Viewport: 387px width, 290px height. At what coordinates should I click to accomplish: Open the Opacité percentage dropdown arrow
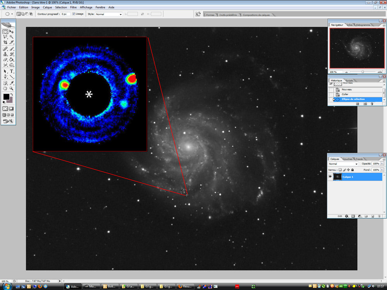382,164
